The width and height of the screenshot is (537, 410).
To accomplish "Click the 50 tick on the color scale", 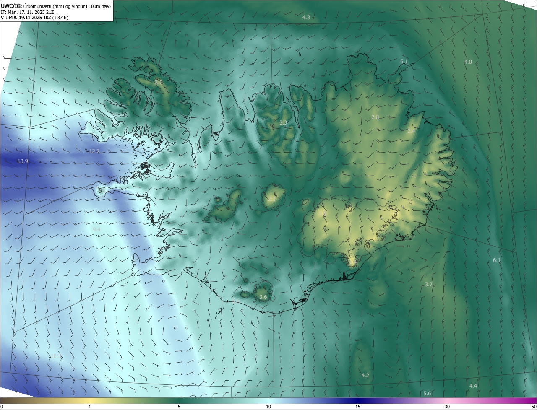I will pyautogui.click(x=534, y=407).
